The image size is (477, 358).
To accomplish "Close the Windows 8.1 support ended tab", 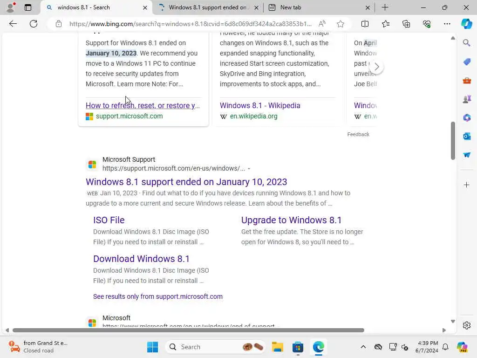I will [257, 7].
